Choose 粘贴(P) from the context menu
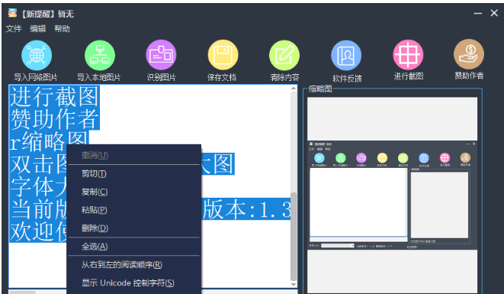 [133, 210]
